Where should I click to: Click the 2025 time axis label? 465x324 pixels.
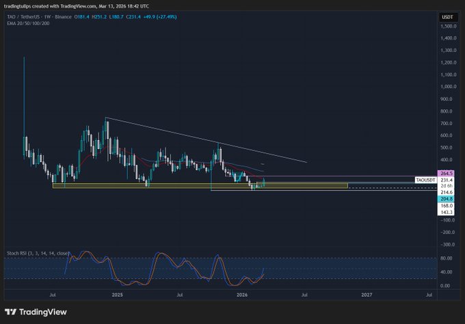[118, 295]
